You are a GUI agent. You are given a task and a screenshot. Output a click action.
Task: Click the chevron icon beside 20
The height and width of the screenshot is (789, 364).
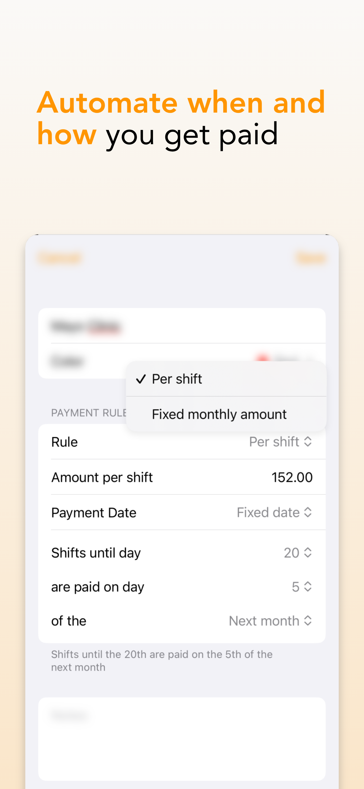pos(308,553)
